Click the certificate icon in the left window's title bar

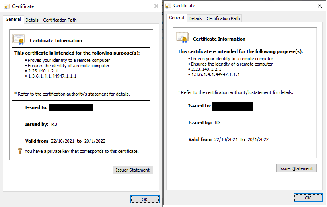(x=7, y=6)
